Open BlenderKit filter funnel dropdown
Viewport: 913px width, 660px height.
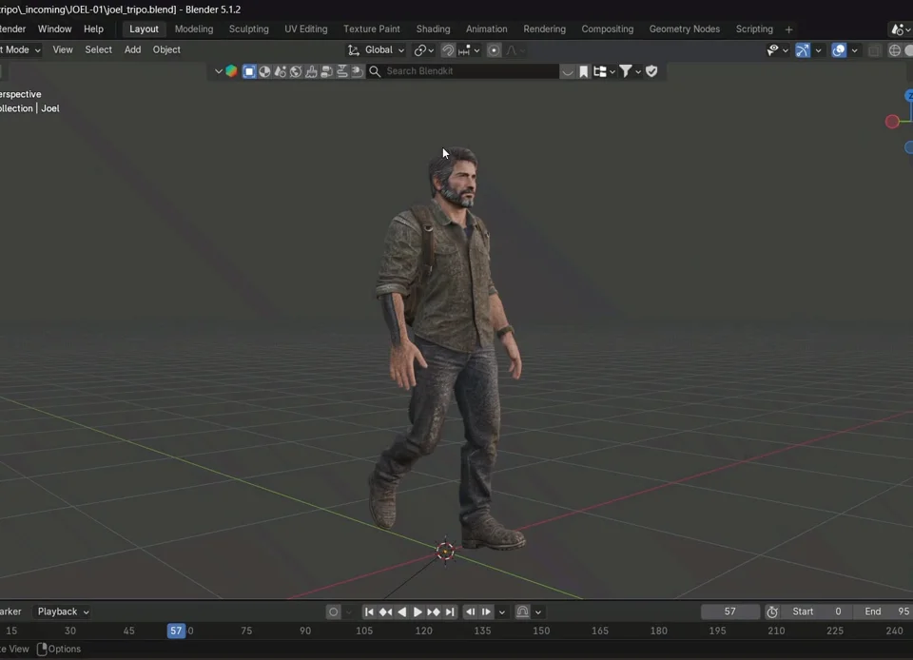630,71
